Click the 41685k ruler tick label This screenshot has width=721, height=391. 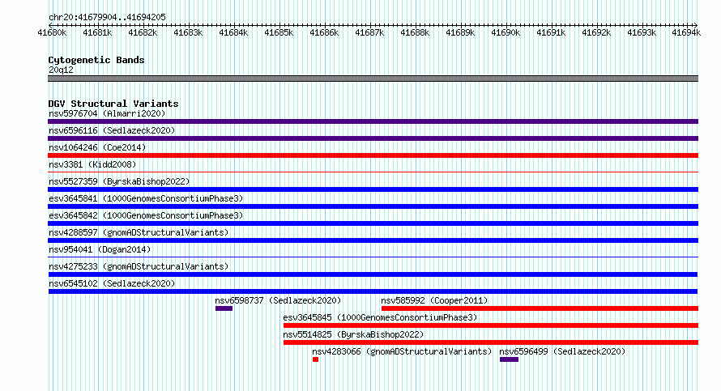click(279, 32)
